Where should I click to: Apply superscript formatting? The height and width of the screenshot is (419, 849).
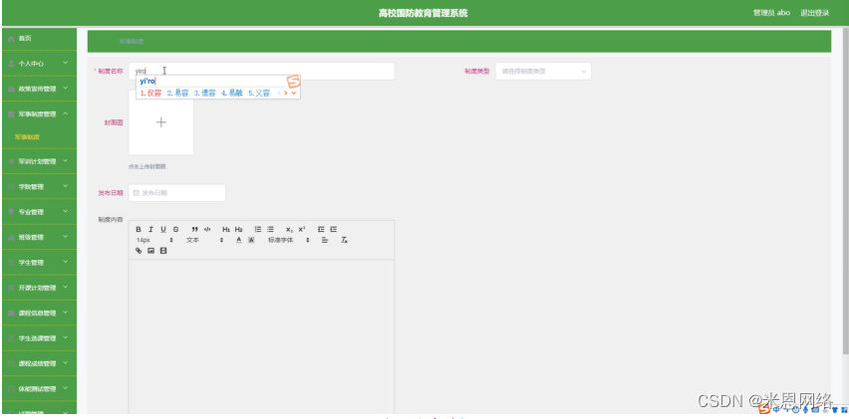(302, 229)
